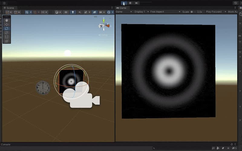Select the Rotate tool

click(7, 29)
